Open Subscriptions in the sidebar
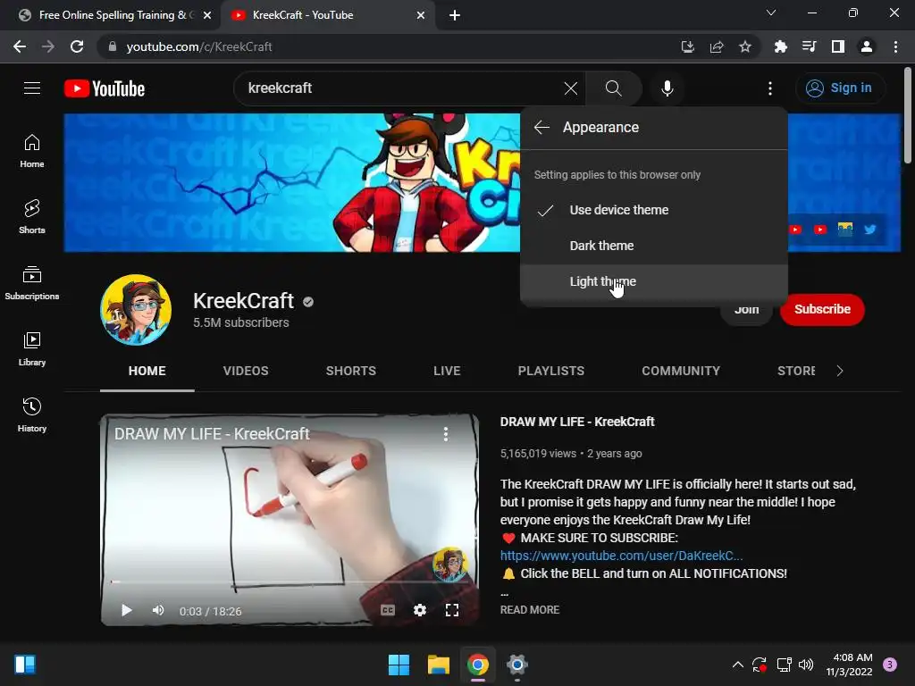The height and width of the screenshot is (686, 915). coord(32,282)
